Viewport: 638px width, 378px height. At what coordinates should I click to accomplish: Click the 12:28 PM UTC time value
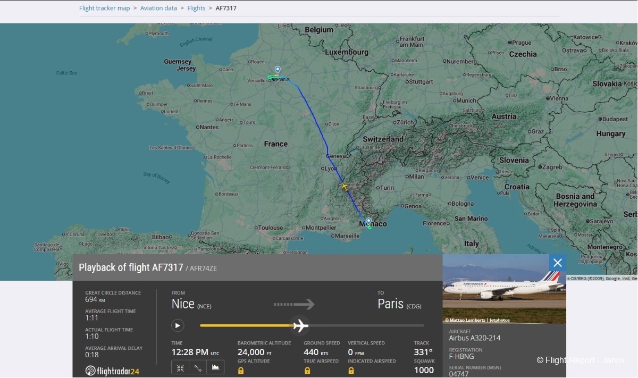[x=195, y=352]
